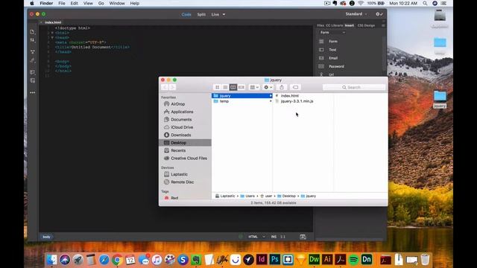Insert a Form element from Insert panel
The height and width of the screenshot is (268, 477).
pyautogui.click(x=333, y=42)
